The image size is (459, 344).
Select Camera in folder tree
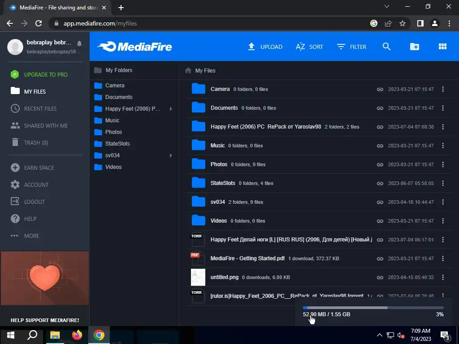109,86
